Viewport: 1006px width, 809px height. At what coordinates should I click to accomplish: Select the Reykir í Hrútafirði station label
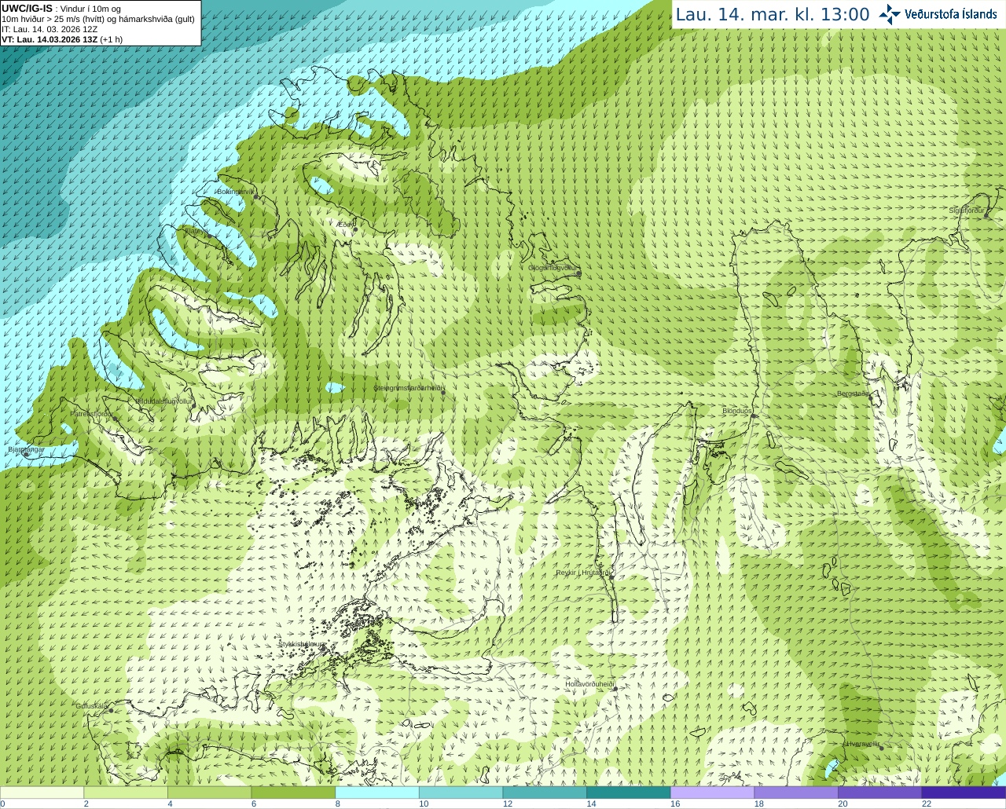coord(583,573)
